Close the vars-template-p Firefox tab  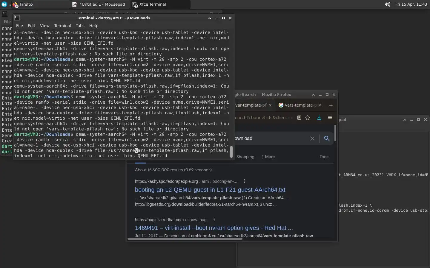tap(320, 105)
